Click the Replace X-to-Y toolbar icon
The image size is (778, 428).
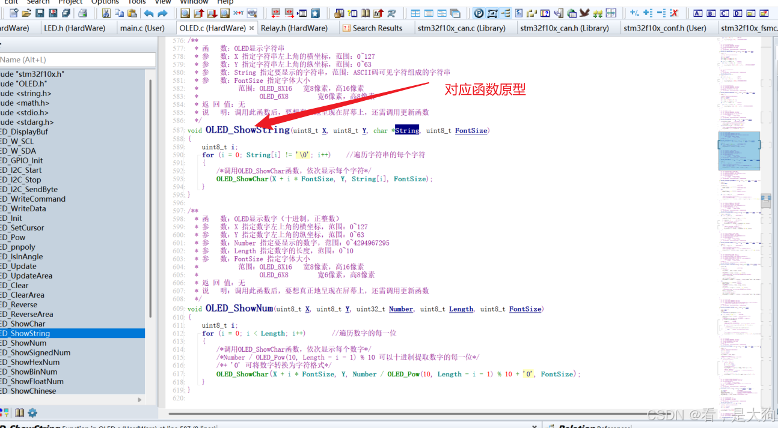click(x=239, y=13)
